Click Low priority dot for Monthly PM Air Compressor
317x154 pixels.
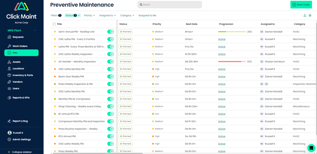click(153, 99)
